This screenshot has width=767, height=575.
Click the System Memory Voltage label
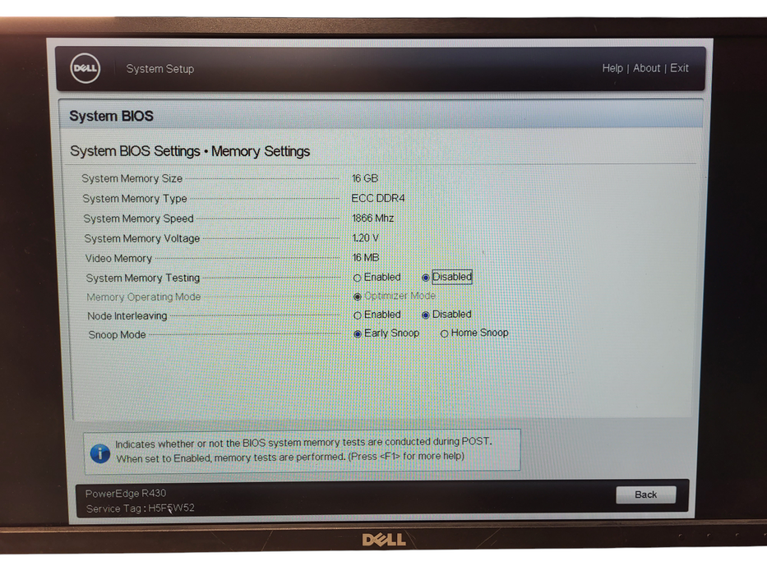[x=142, y=238]
